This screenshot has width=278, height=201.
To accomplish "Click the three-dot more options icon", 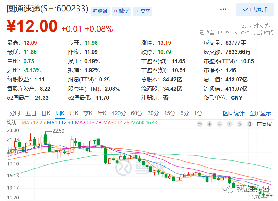I will (223, 9).
